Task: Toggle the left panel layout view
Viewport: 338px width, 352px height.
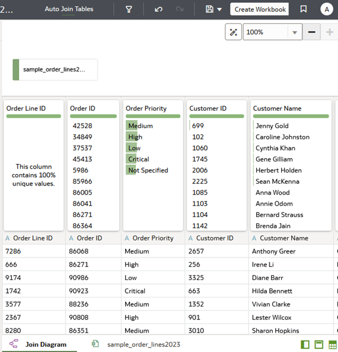Action: pyautogui.click(x=305, y=344)
